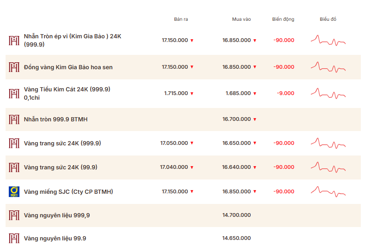Screen dimensions: 365x251
Task: Click the logo icon for Vàng Tiểu Kim Cát 24K
Action: click(x=14, y=93)
